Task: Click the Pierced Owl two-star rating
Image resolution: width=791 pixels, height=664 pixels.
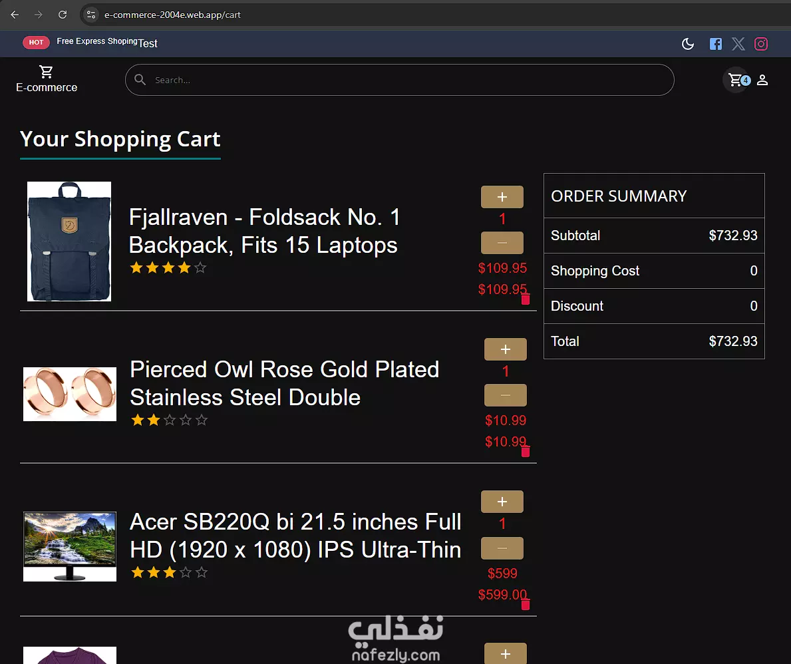Action: (169, 420)
